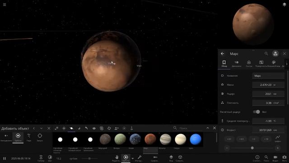The width and height of the screenshot is (289, 163).
Task: Choose the Земля planet thumbnail
Action: click(135, 139)
